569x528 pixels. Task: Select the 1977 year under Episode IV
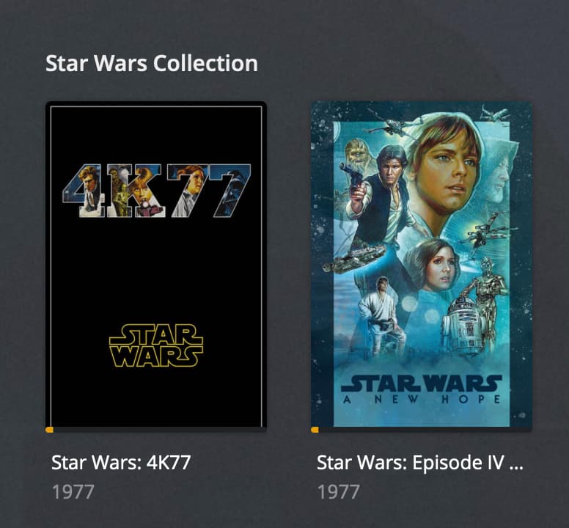click(x=338, y=492)
